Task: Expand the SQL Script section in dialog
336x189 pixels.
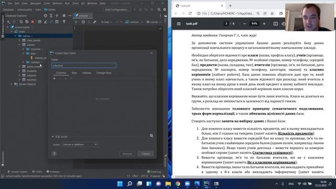Action: pyautogui.click(x=52, y=136)
